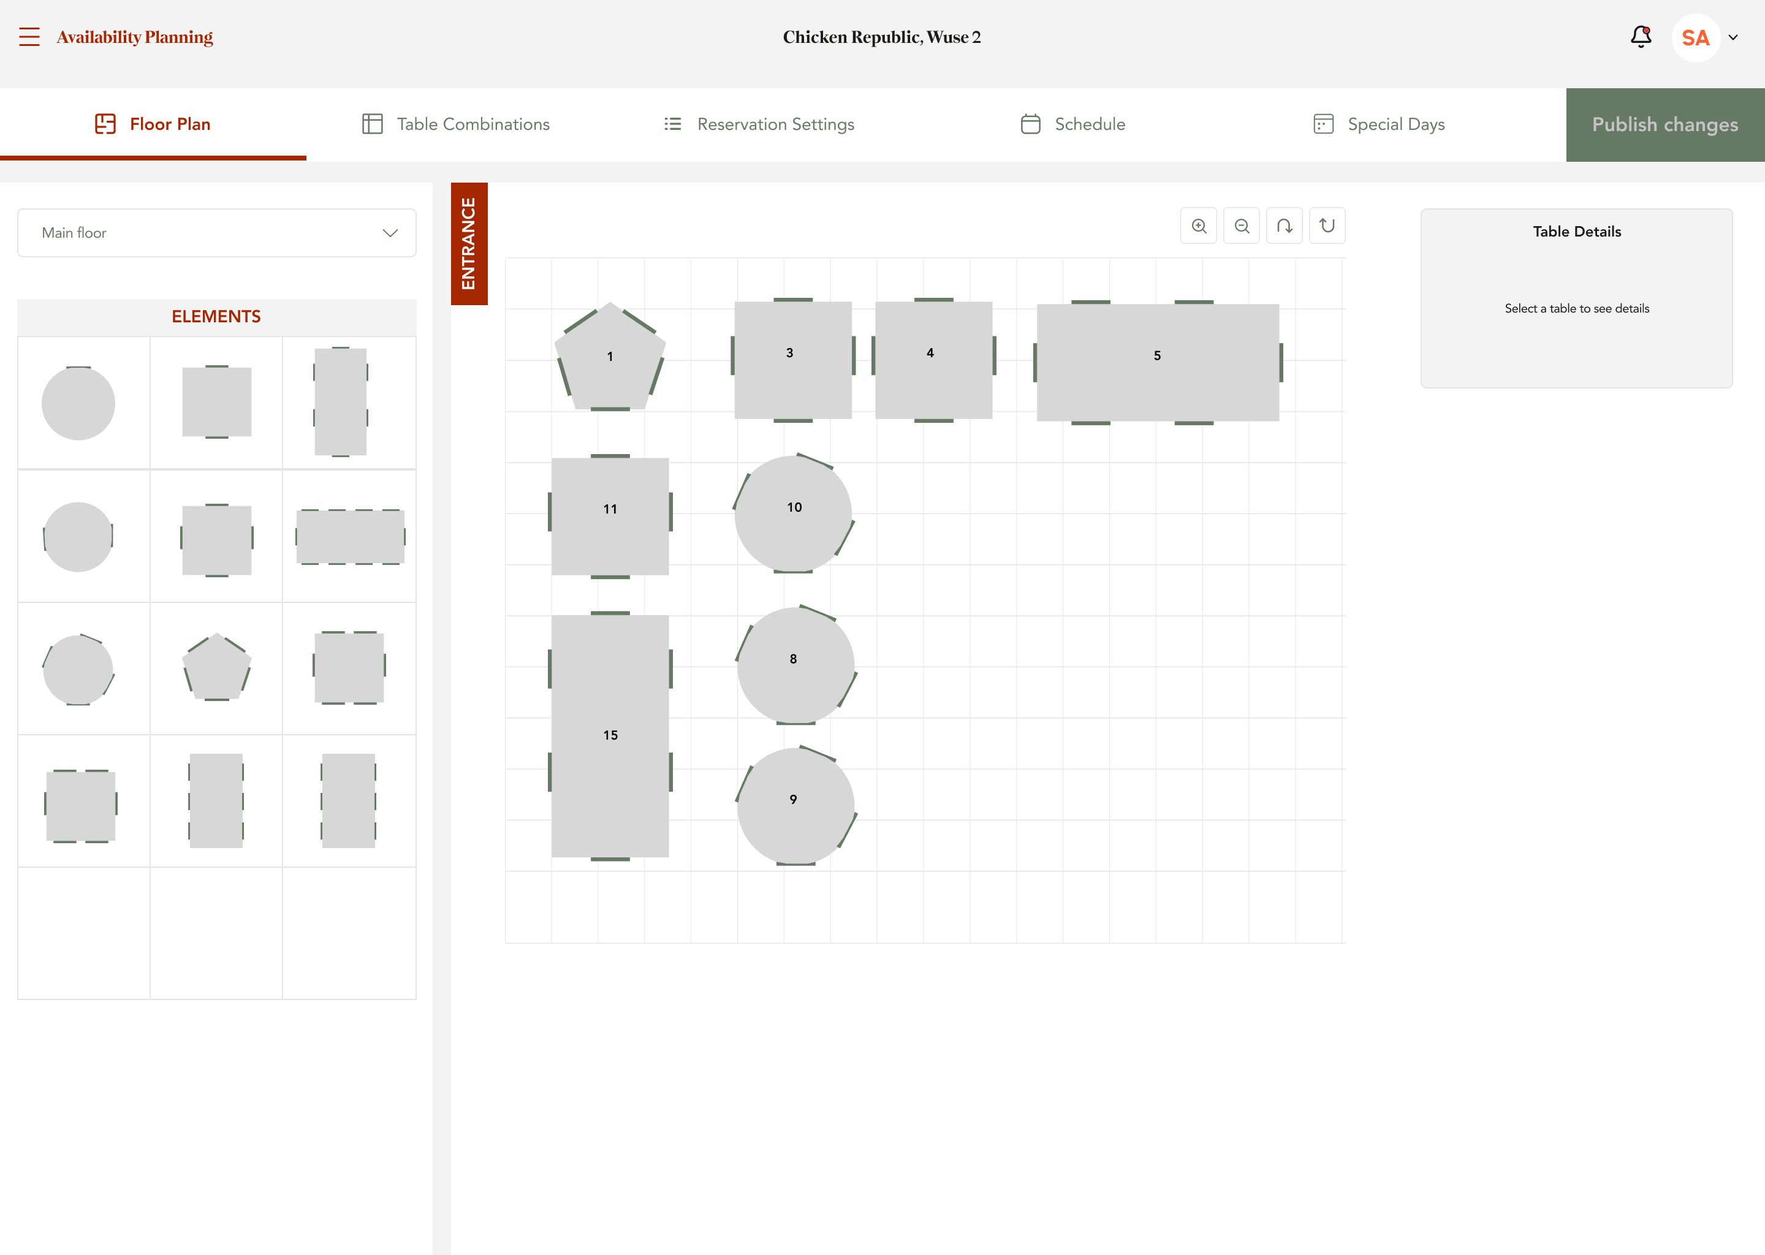Zoom in on the floor plan
The width and height of the screenshot is (1765, 1255).
pyautogui.click(x=1199, y=226)
